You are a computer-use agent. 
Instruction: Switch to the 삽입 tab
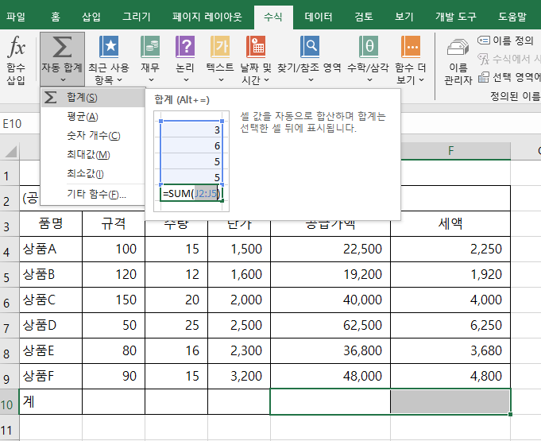[91, 17]
